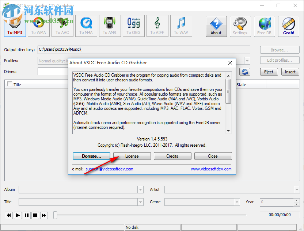View the License information

tap(132, 156)
